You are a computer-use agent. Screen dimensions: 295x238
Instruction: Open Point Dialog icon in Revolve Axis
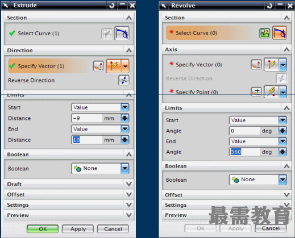point(256,91)
